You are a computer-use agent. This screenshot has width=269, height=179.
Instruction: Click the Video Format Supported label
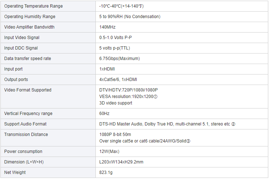pos(28,90)
